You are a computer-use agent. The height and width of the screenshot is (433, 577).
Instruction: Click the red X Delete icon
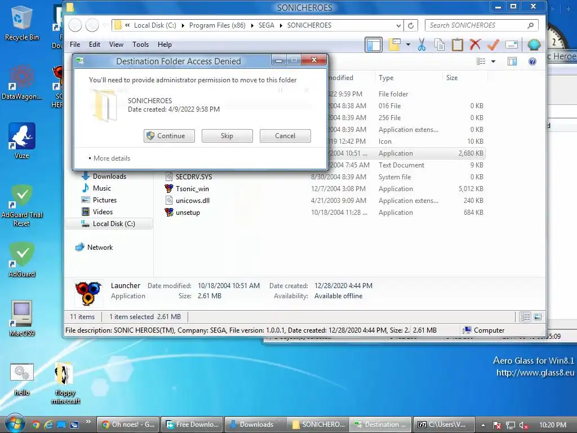(475, 45)
